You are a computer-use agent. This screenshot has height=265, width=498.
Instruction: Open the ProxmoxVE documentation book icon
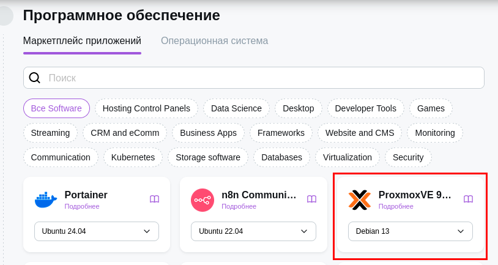[468, 199]
